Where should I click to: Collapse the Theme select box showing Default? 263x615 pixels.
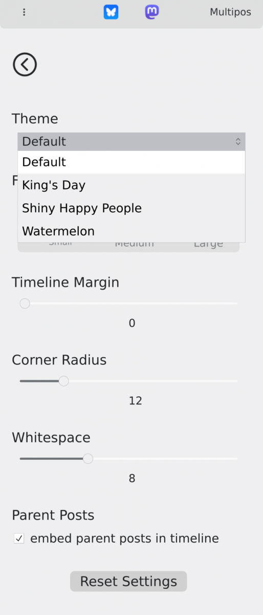coord(131,141)
